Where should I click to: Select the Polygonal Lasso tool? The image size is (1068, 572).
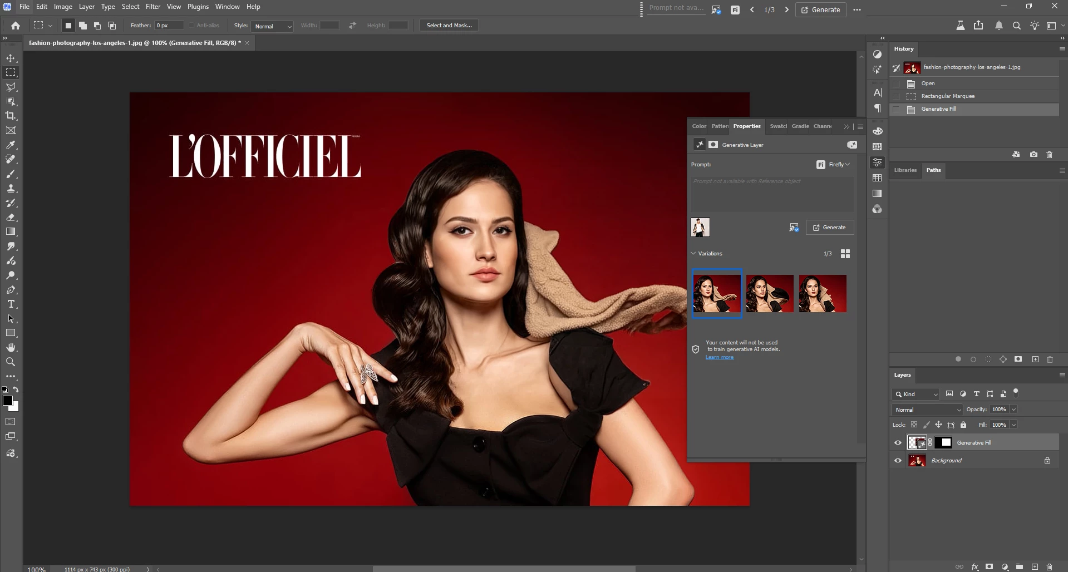[x=11, y=87]
